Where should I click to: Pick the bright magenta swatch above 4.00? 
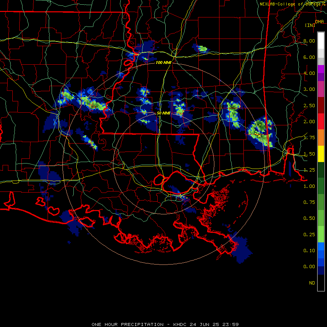tap(321, 69)
